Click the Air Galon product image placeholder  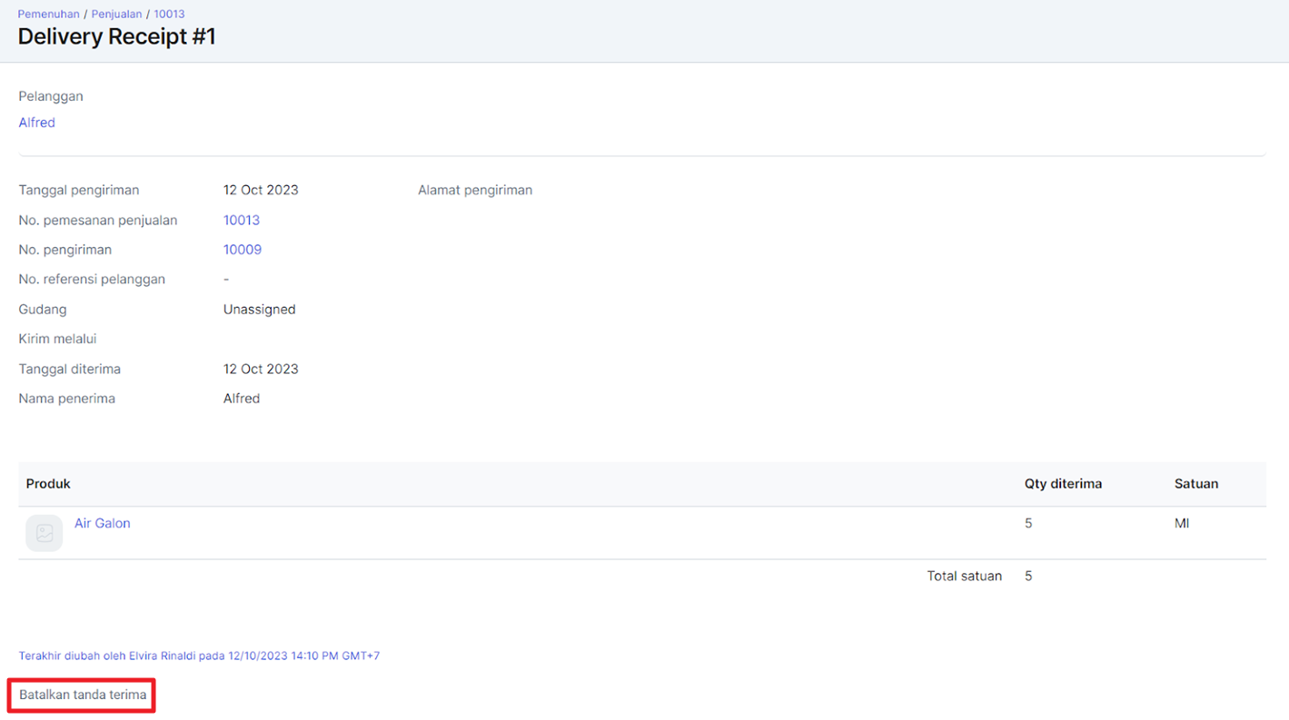44,533
